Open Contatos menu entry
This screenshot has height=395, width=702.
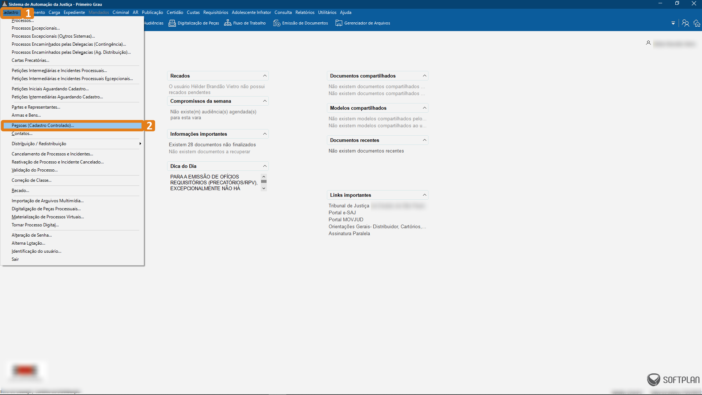tap(22, 133)
